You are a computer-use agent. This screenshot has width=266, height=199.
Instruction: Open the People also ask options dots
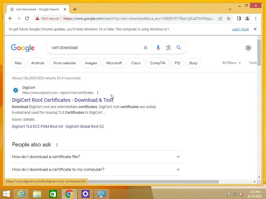pos(57,145)
